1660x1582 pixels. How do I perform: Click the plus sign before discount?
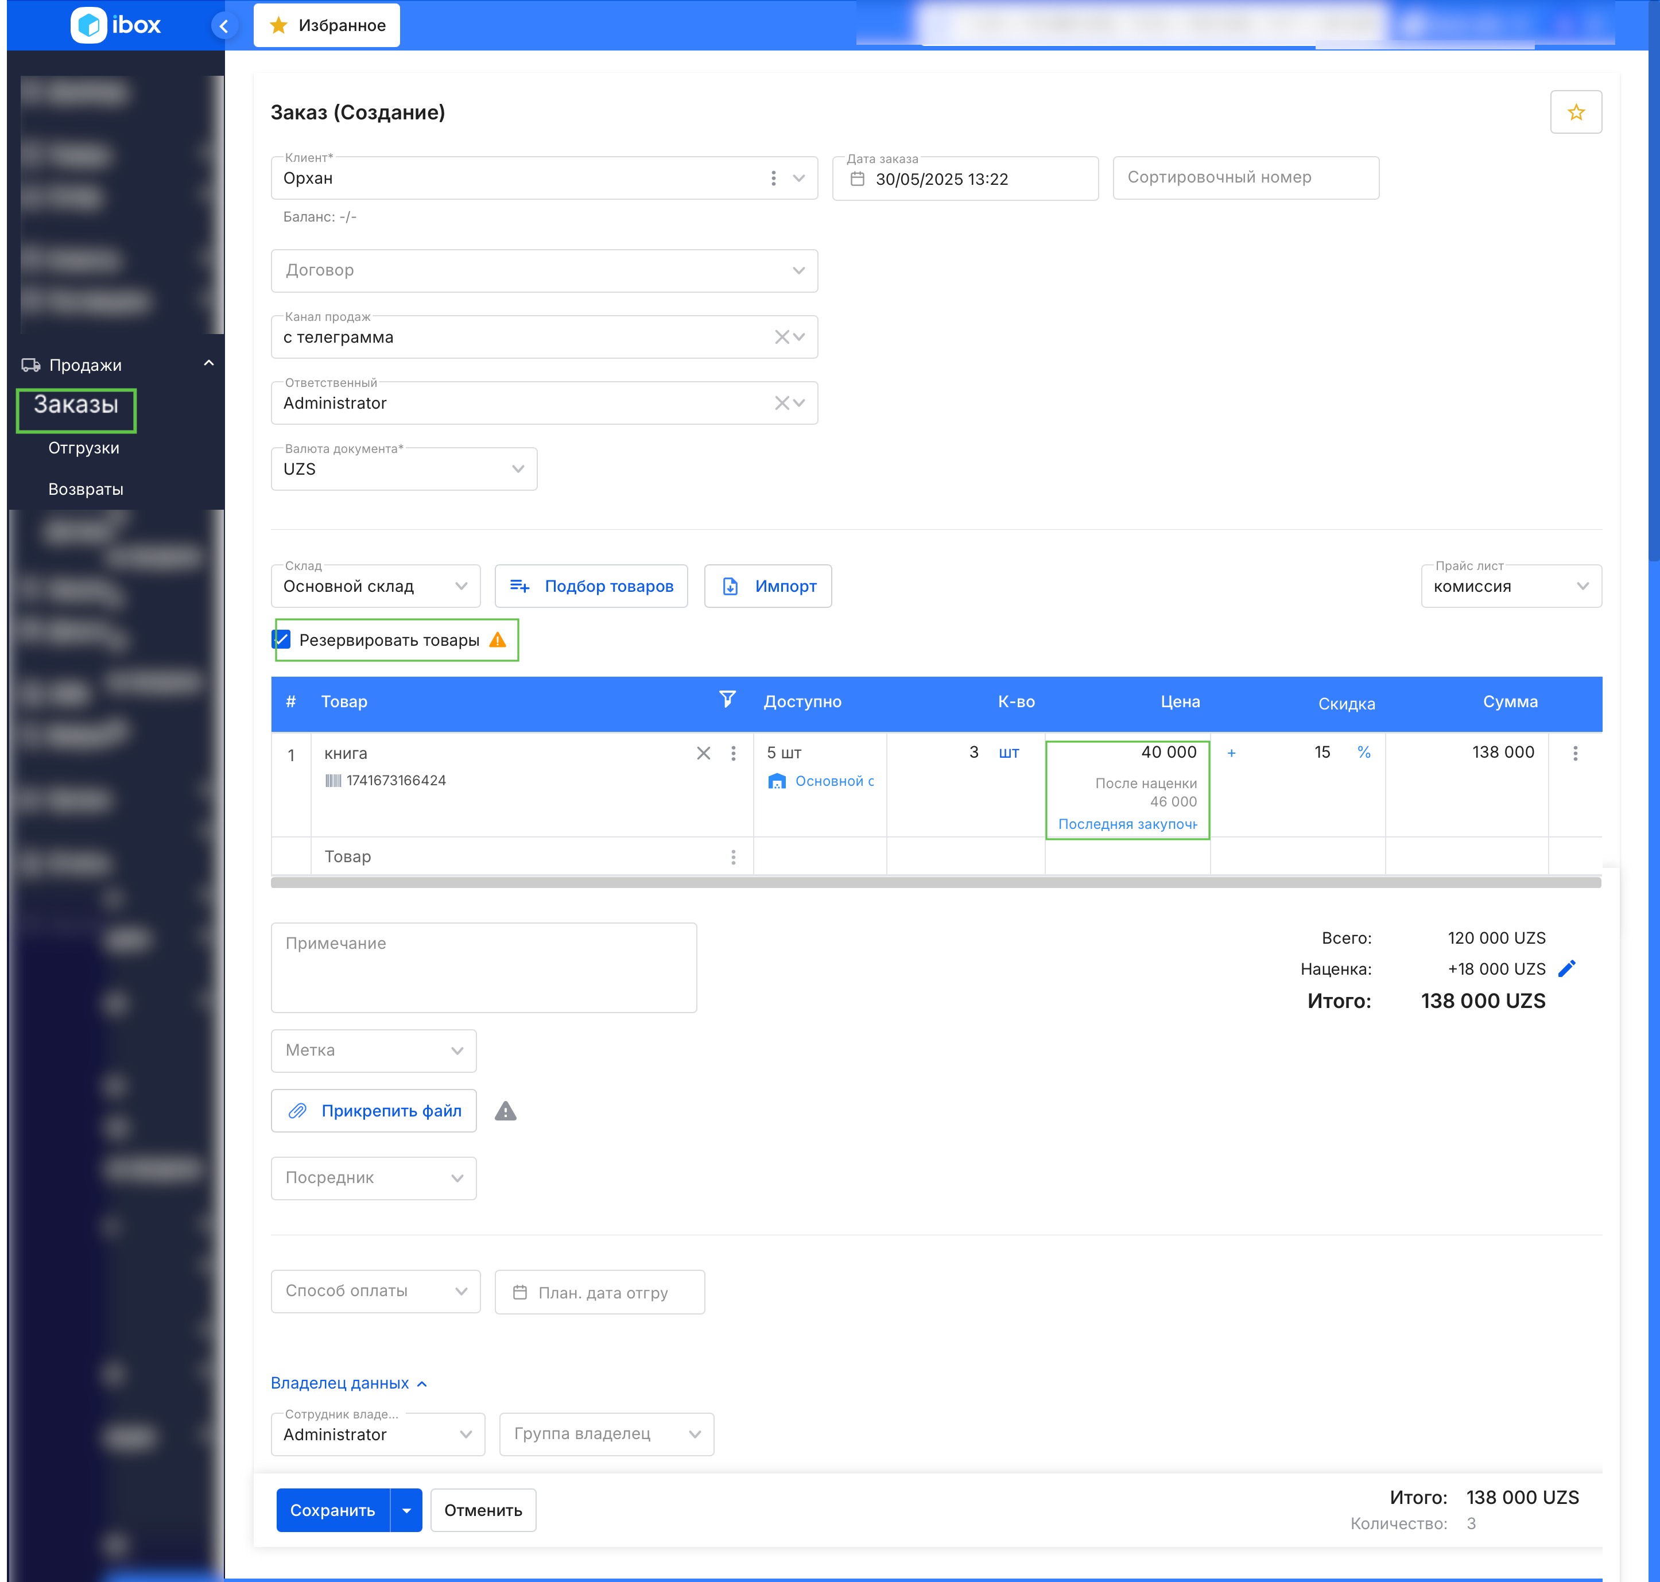click(1231, 753)
